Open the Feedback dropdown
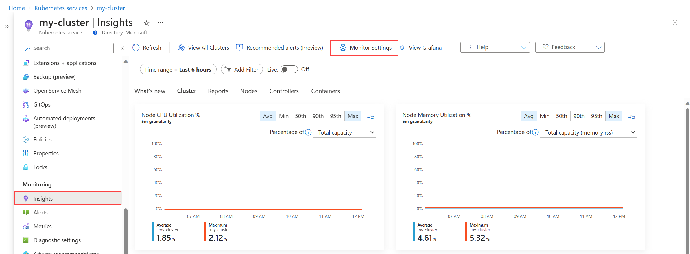The width and height of the screenshot is (690, 254). [570, 47]
